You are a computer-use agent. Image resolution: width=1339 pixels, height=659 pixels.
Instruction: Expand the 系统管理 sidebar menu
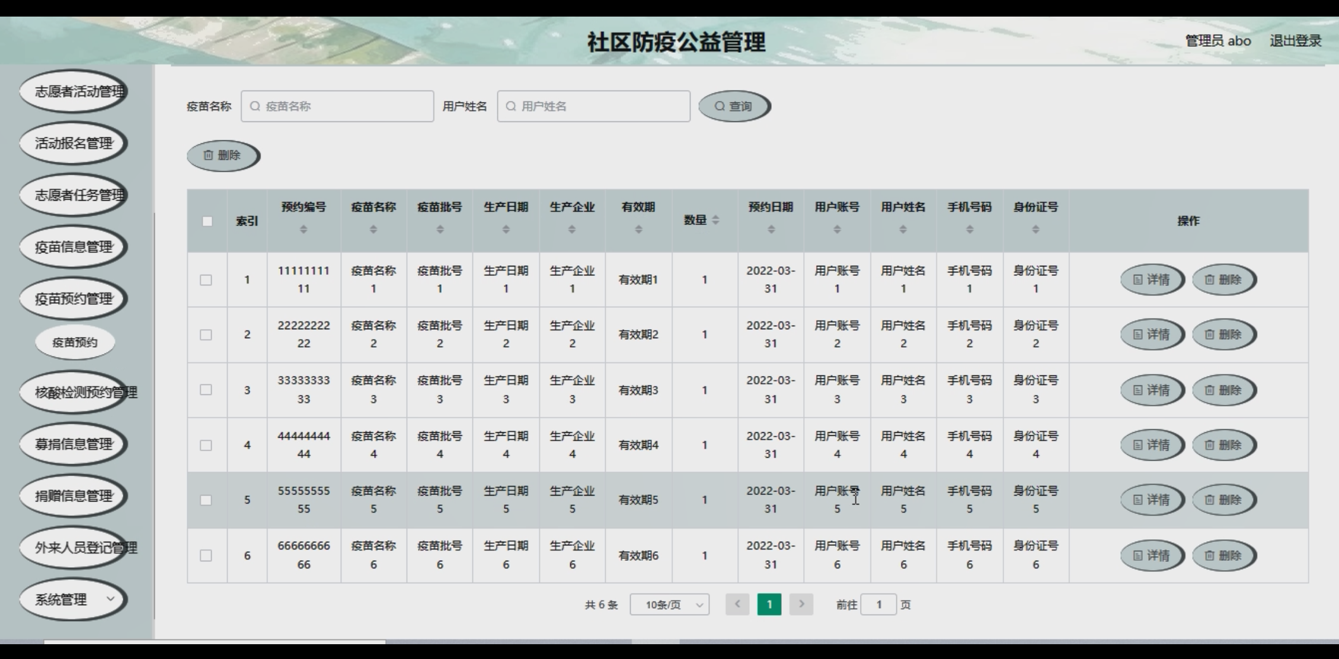(73, 599)
